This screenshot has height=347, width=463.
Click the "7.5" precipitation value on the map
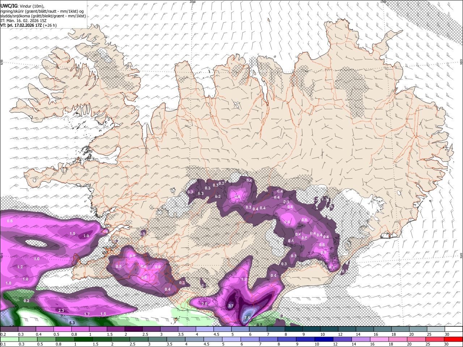tap(247, 318)
